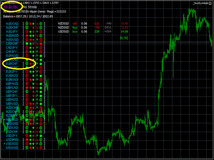The image size is (214, 160).
Task: Select the AUDNZD symbol label
Action: 12,36
